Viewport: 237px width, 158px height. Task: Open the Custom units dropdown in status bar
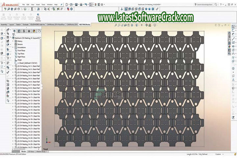219,154
